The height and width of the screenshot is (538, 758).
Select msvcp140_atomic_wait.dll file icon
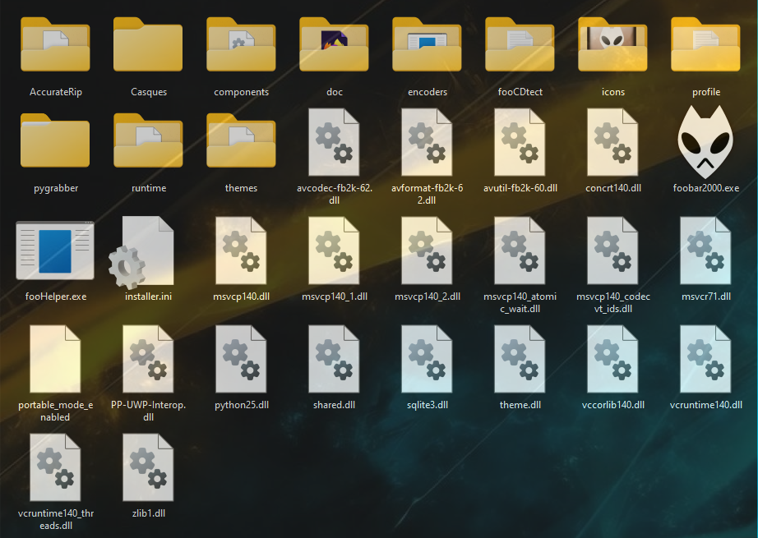520,251
